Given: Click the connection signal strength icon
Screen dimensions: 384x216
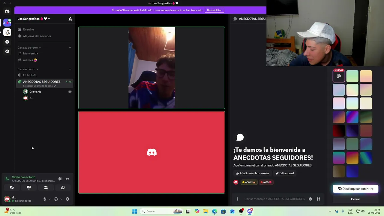Looking at the screenshot, I should (7, 179).
